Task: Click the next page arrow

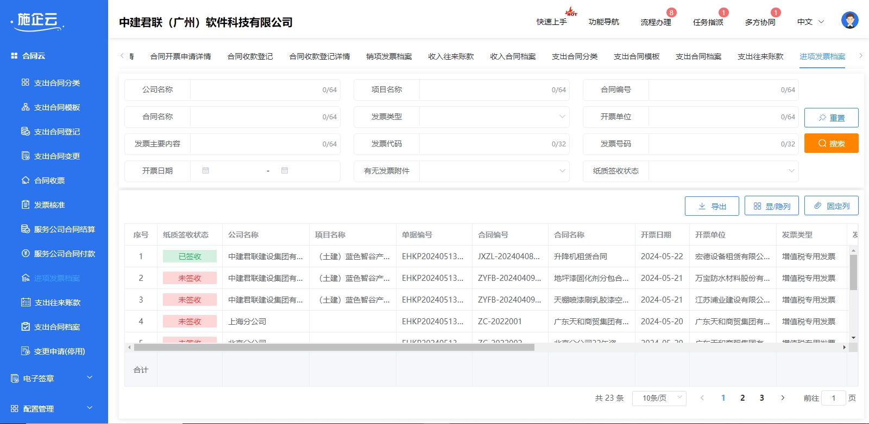Action: tap(783, 398)
